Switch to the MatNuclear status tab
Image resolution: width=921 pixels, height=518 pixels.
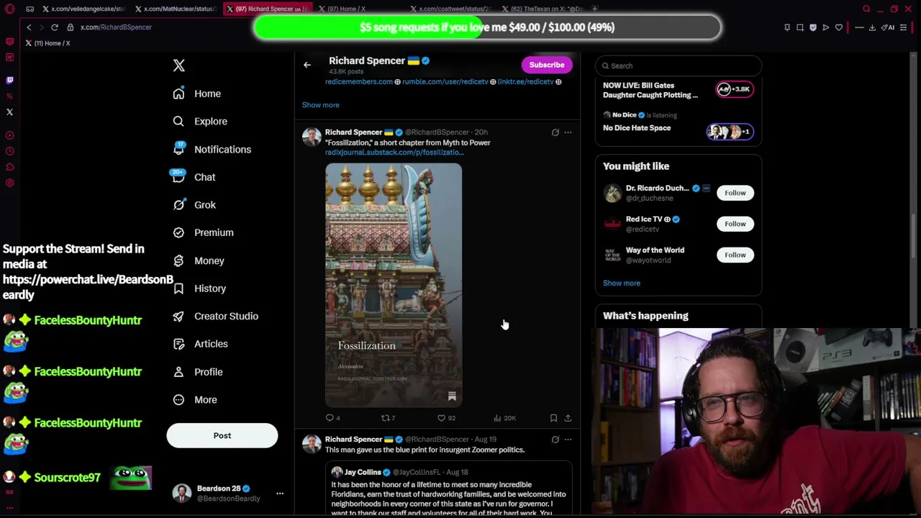[x=176, y=9]
